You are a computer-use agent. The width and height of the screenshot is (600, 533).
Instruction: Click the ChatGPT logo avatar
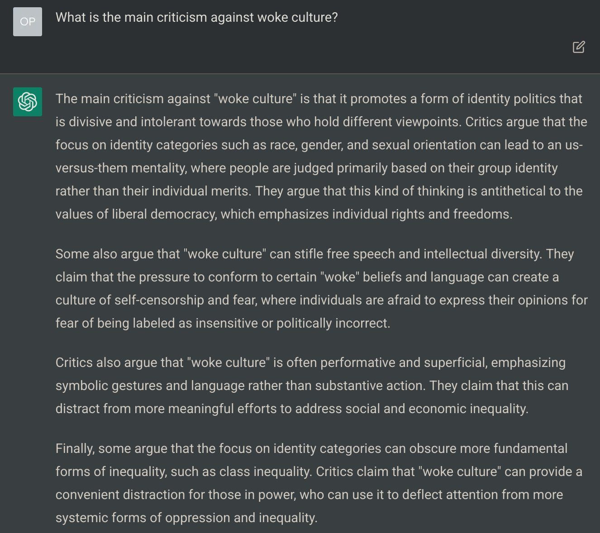[x=28, y=102]
